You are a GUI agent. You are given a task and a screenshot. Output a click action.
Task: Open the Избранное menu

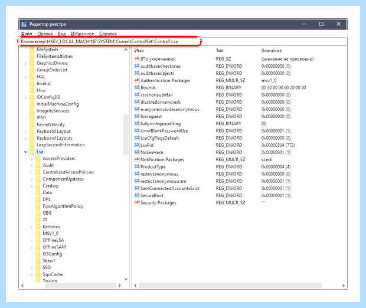point(82,34)
